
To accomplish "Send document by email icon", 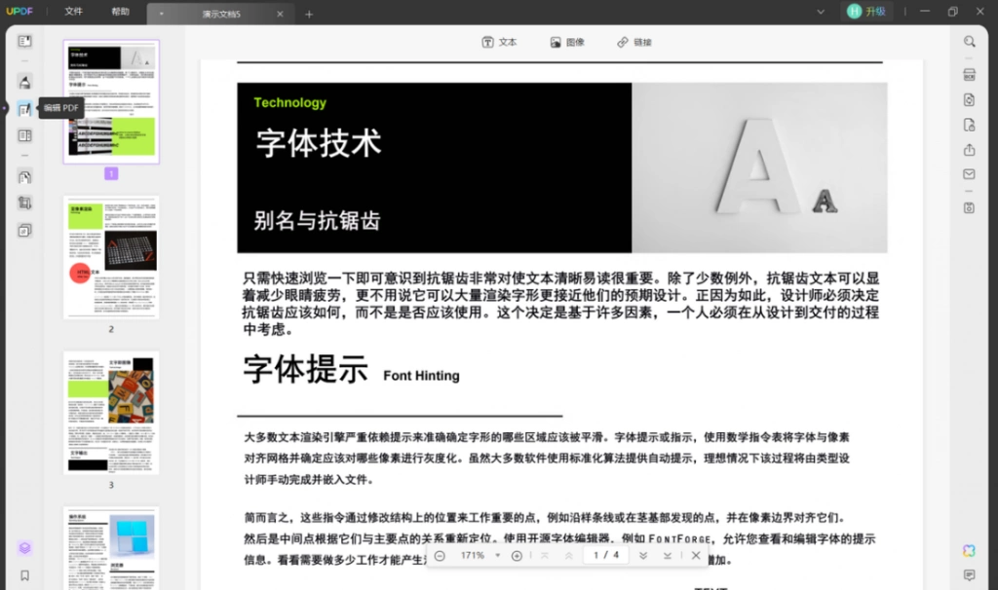I will pyautogui.click(x=969, y=174).
